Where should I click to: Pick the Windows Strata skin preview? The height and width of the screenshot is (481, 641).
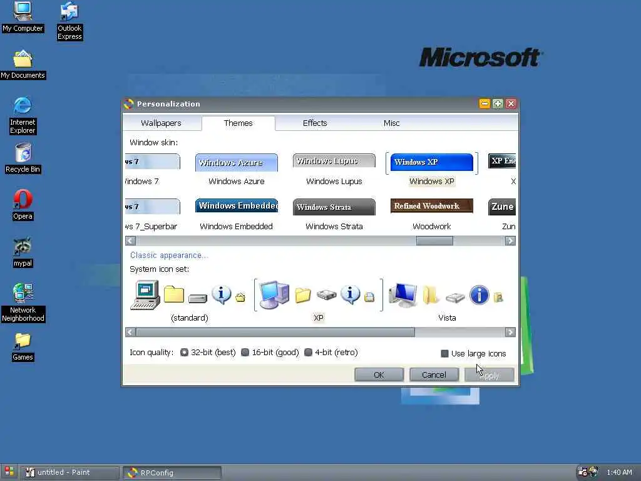[x=334, y=207]
